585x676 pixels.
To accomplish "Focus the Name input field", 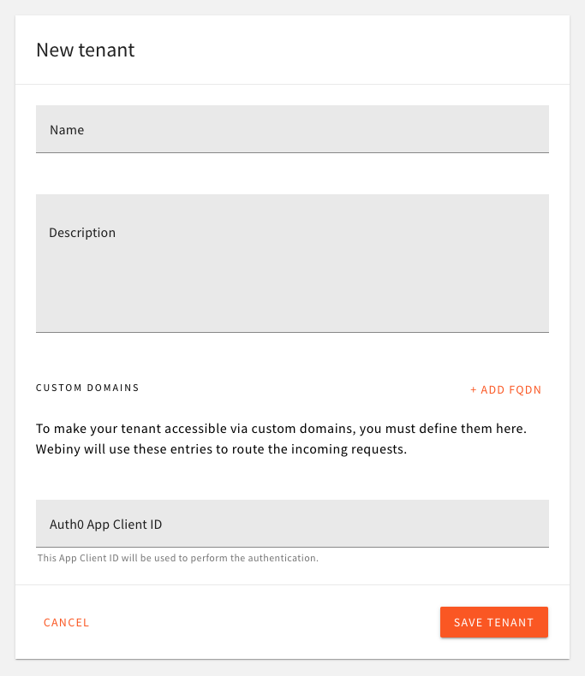I will tap(291, 130).
